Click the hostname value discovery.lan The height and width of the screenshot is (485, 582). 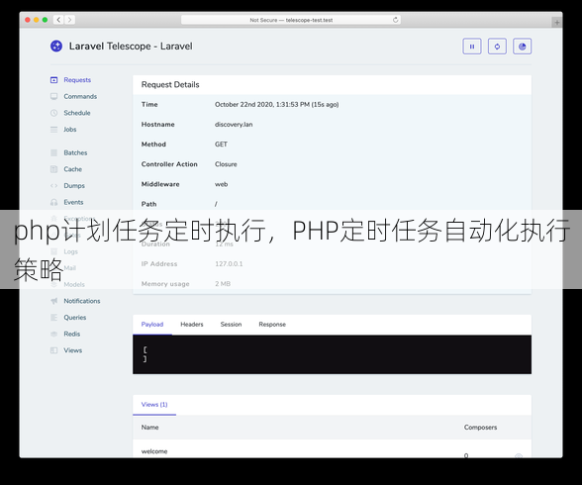(234, 125)
